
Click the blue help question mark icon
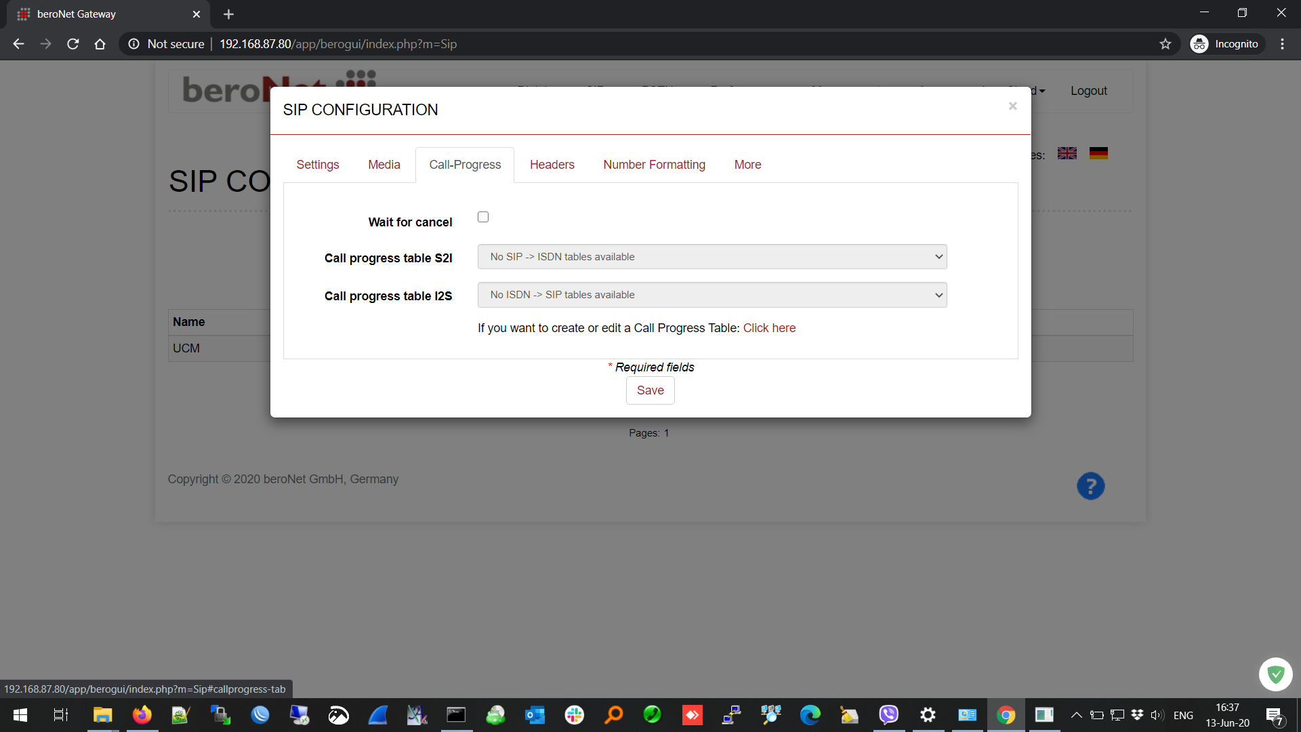(1090, 486)
